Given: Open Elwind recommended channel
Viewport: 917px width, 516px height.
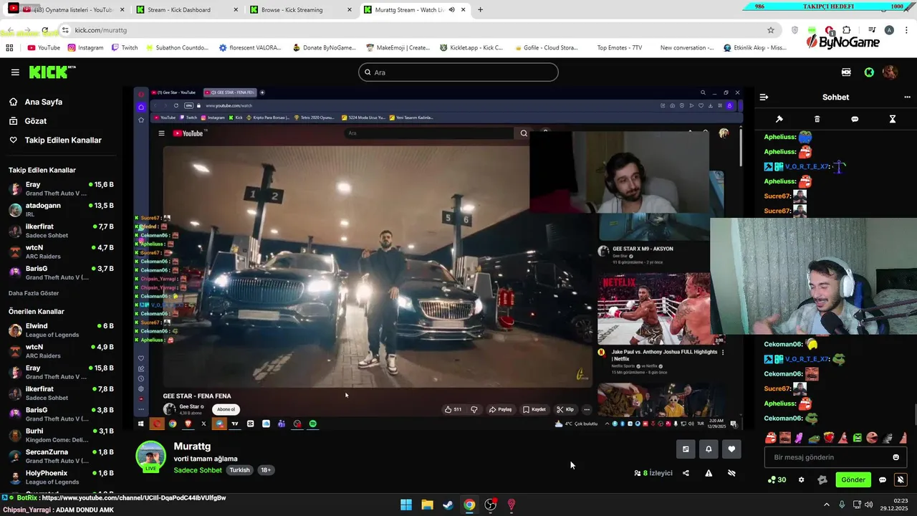Looking at the screenshot, I should (61, 330).
